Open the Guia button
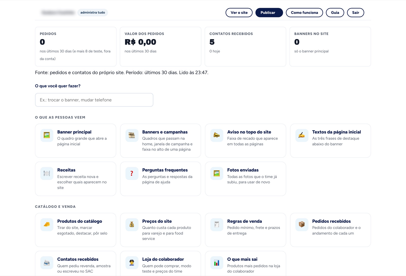This screenshot has height=276, width=406. [335, 13]
